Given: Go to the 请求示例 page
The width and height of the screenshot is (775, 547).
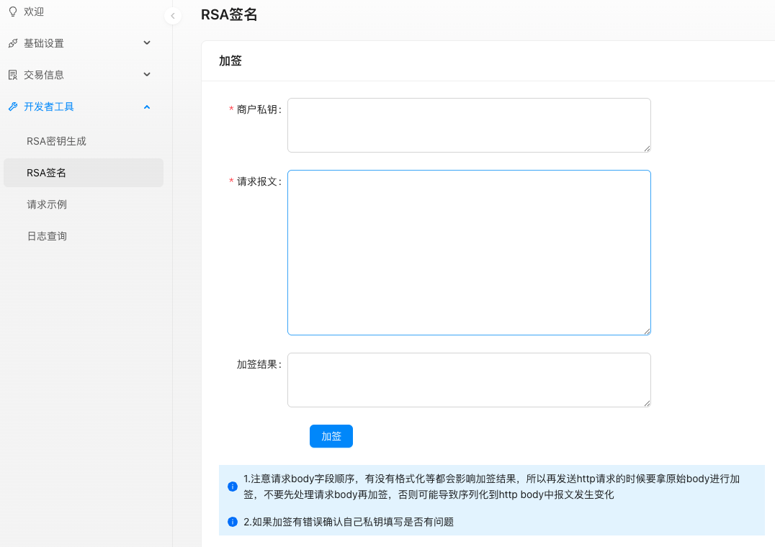Looking at the screenshot, I should tap(47, 204).
